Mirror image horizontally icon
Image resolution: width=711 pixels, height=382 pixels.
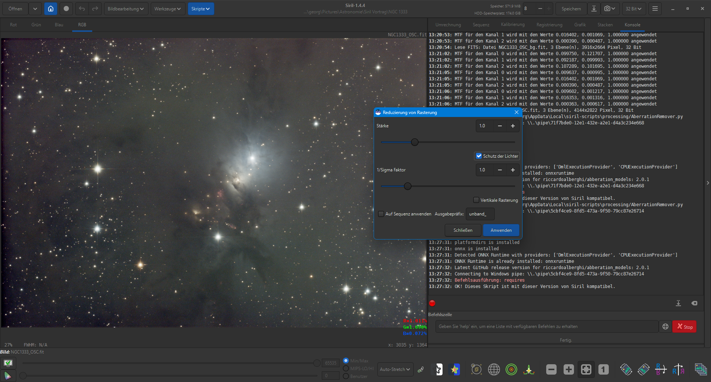(678, 369)
